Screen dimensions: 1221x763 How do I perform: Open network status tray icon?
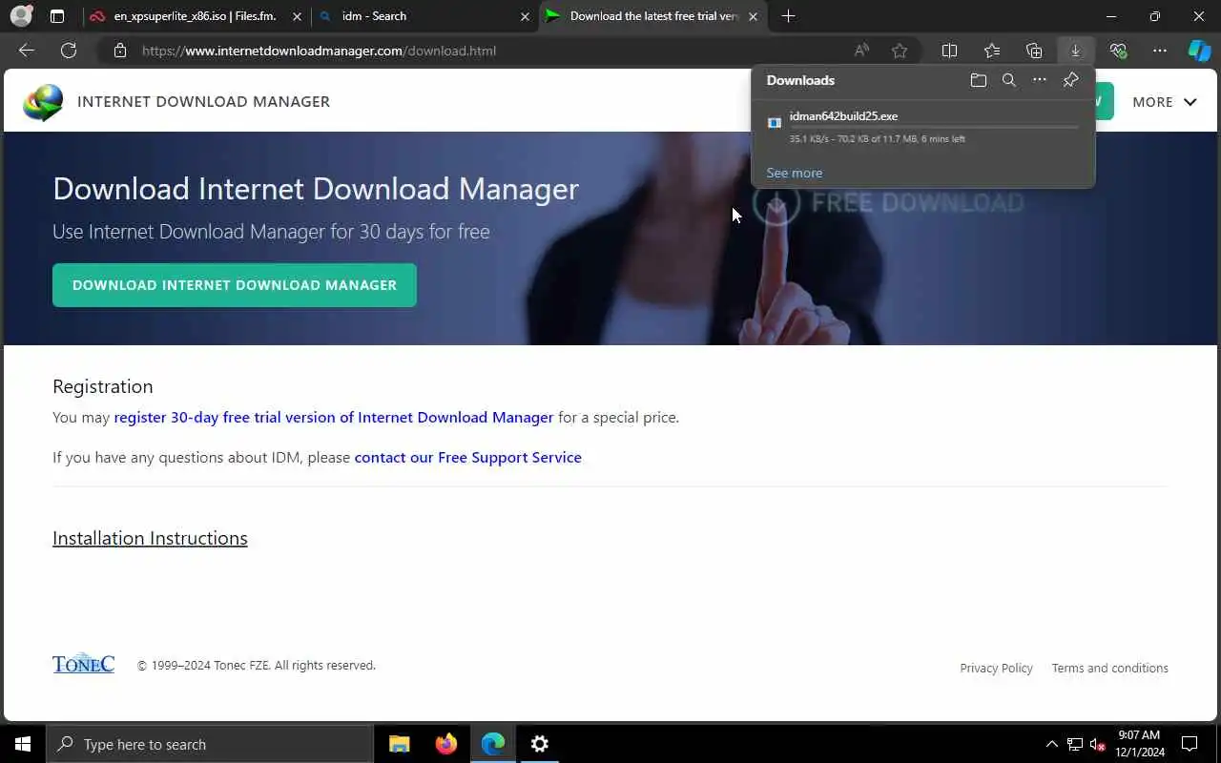pos(1074,744)
